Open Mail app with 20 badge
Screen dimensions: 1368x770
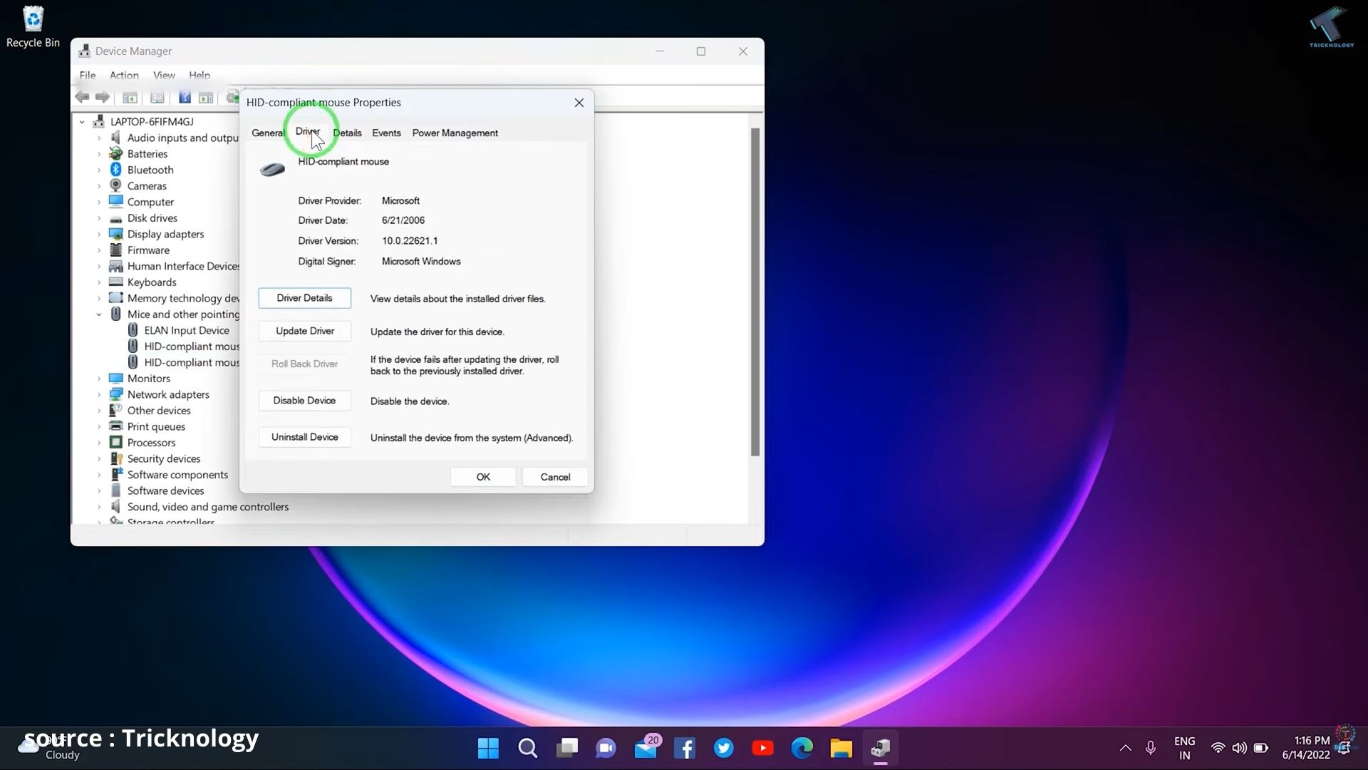(x=646, y=748)
